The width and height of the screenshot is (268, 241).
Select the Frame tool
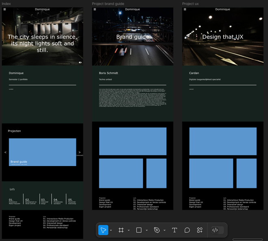click(x=121, y=230)
